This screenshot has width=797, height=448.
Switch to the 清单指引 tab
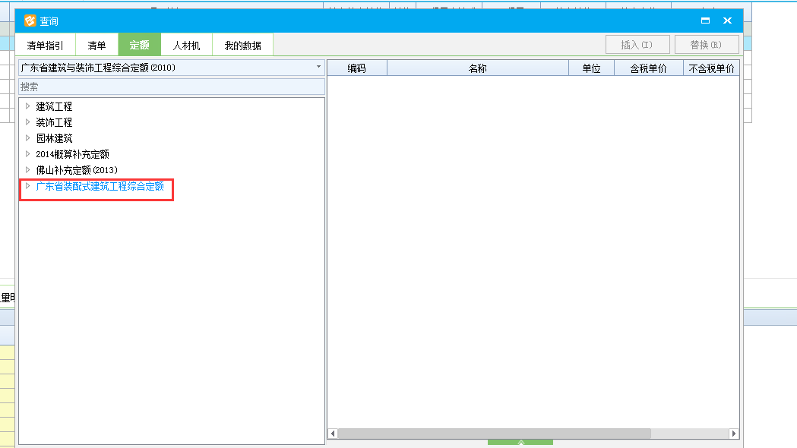coord(46,46)
